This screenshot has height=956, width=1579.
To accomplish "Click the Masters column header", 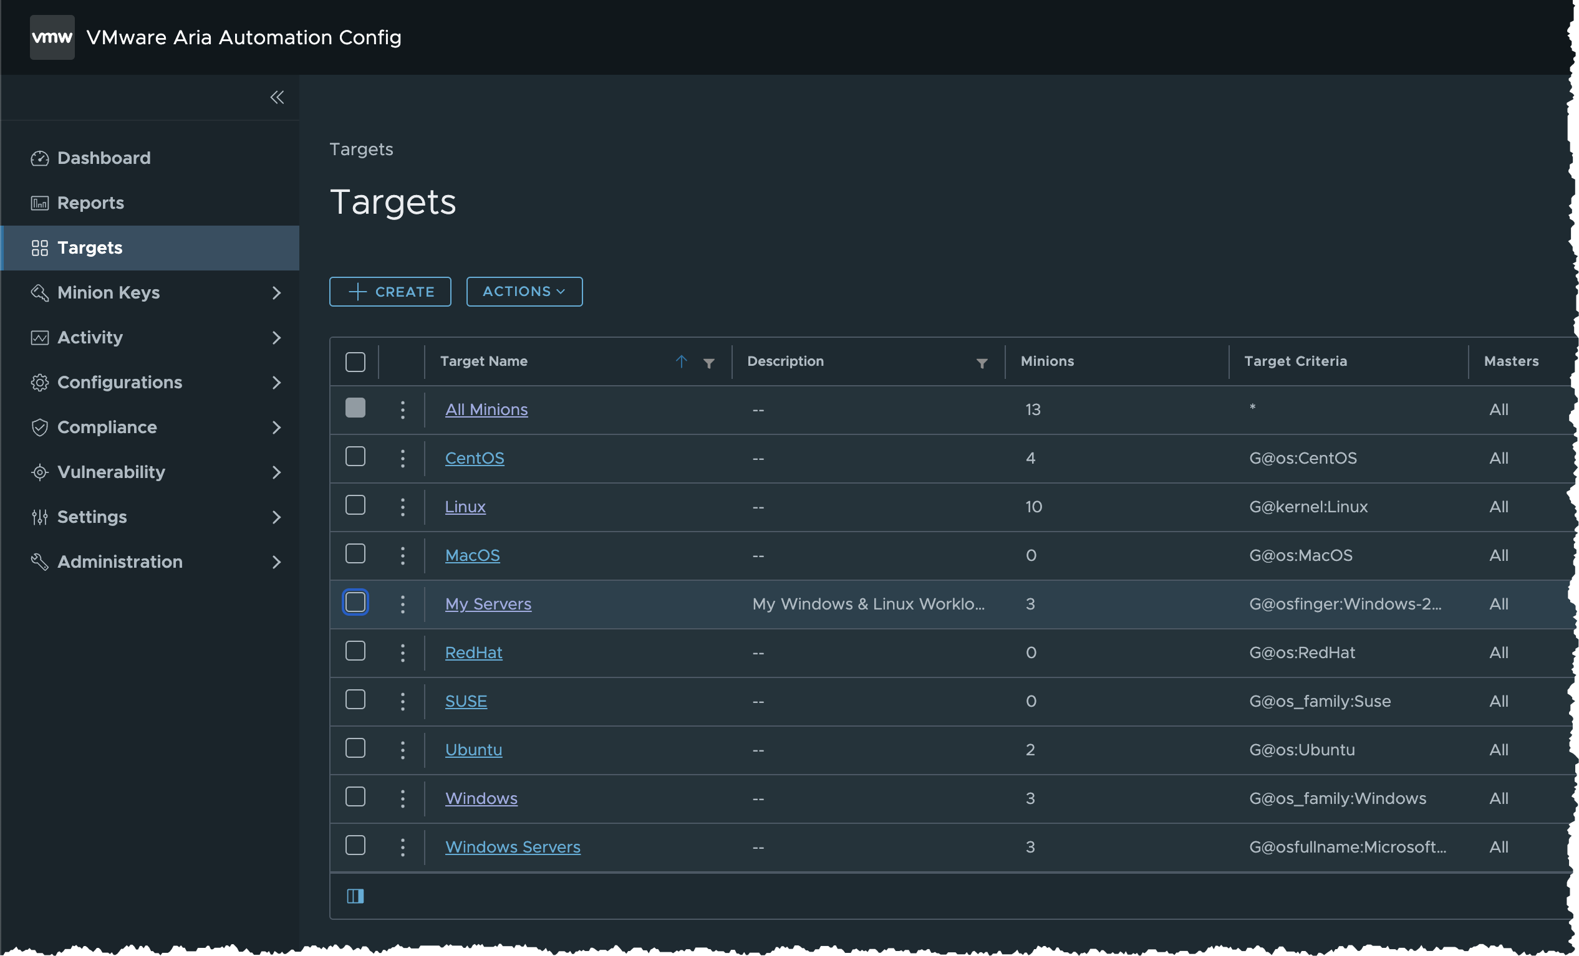I will [1511, 362].
